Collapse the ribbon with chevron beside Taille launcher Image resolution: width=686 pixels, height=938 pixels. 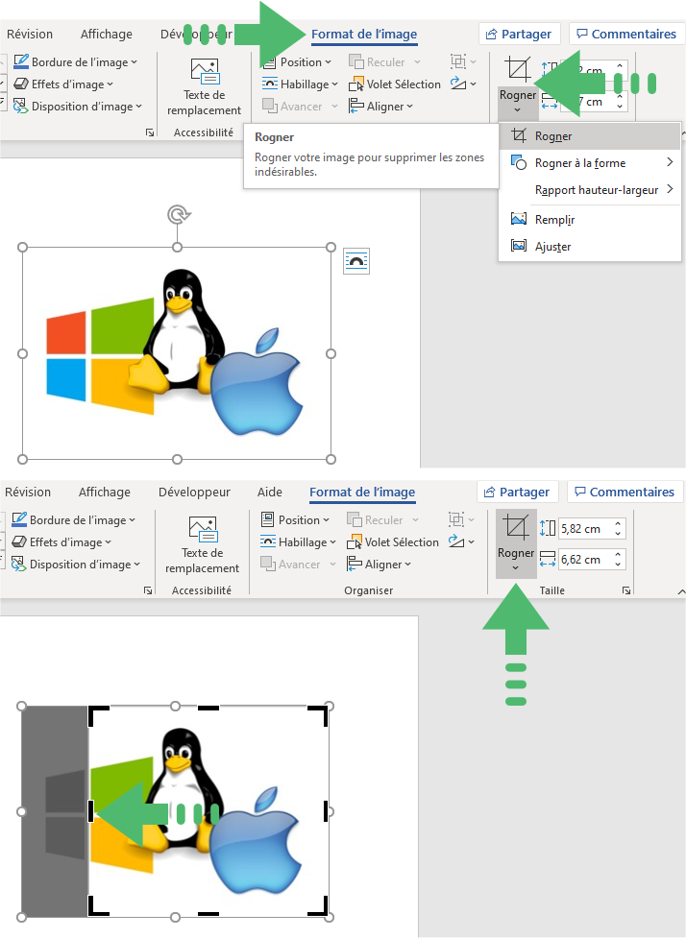[x=680, y=591]
